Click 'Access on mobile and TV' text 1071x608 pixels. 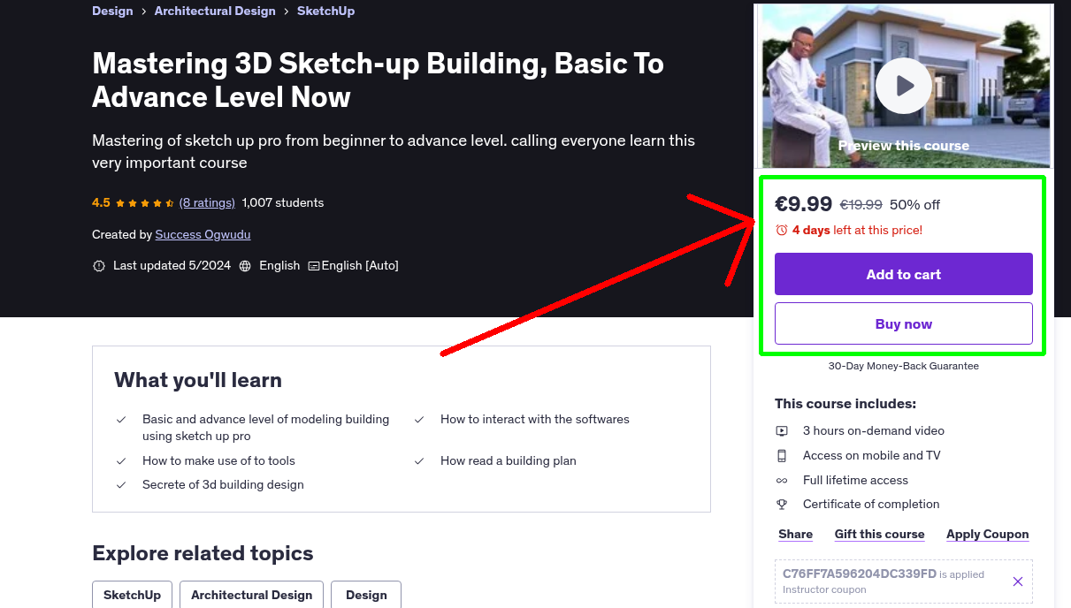(871, 456)
